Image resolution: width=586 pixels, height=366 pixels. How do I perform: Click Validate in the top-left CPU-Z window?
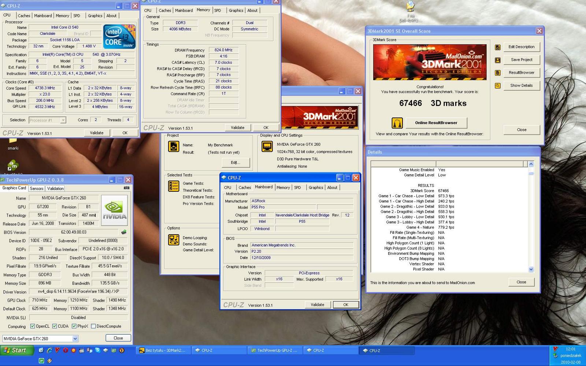(97, 133)
